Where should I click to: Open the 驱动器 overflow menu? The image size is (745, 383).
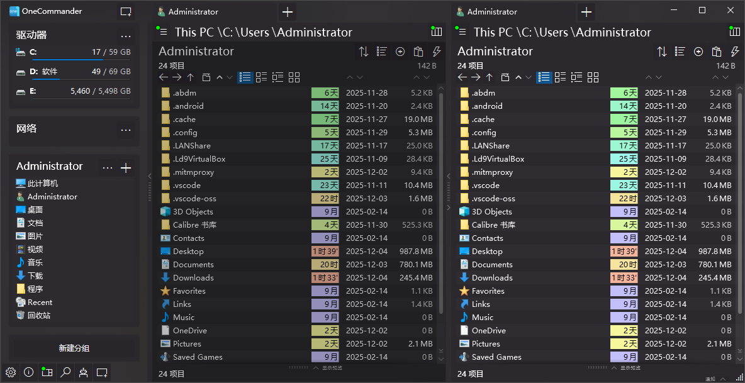pos(126,35)
